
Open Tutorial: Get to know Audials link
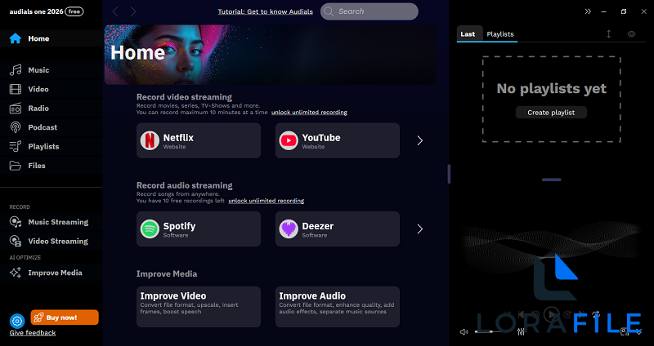point(265,11)
